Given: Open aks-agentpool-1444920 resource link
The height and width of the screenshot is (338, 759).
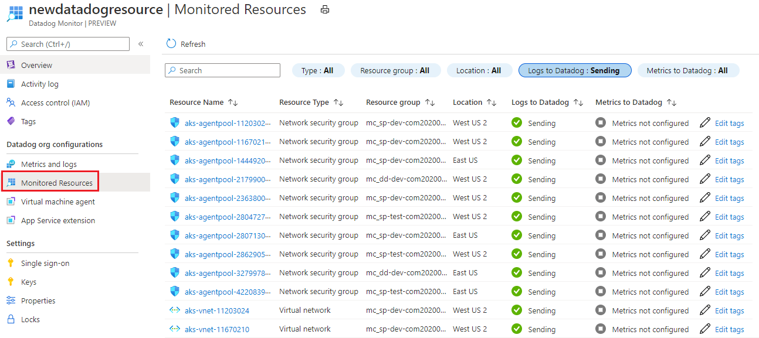Looking at the screenshot, I should pos(228,161).
